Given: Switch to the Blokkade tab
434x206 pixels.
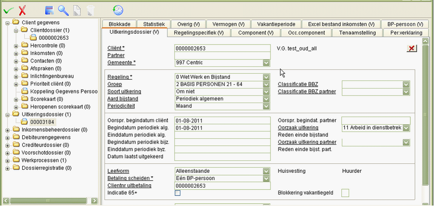Looking at the screenshot, I should pos(119,24).
